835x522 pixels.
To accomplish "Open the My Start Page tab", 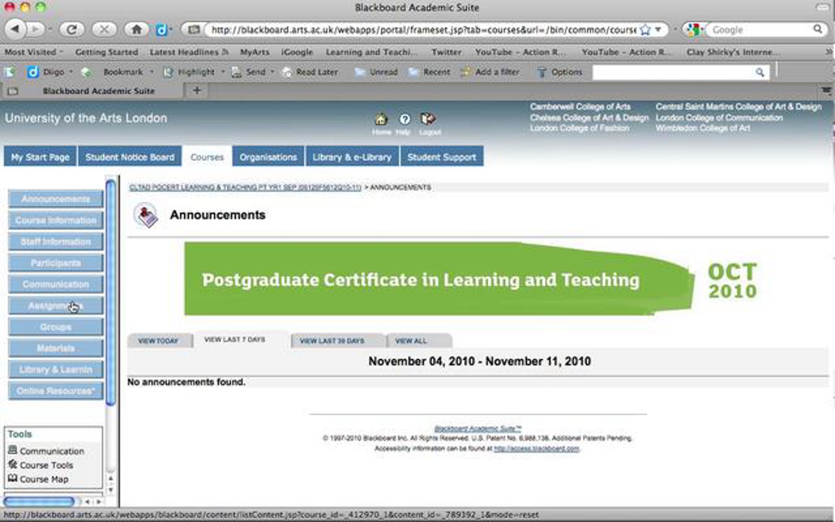I will click(40, 157).
